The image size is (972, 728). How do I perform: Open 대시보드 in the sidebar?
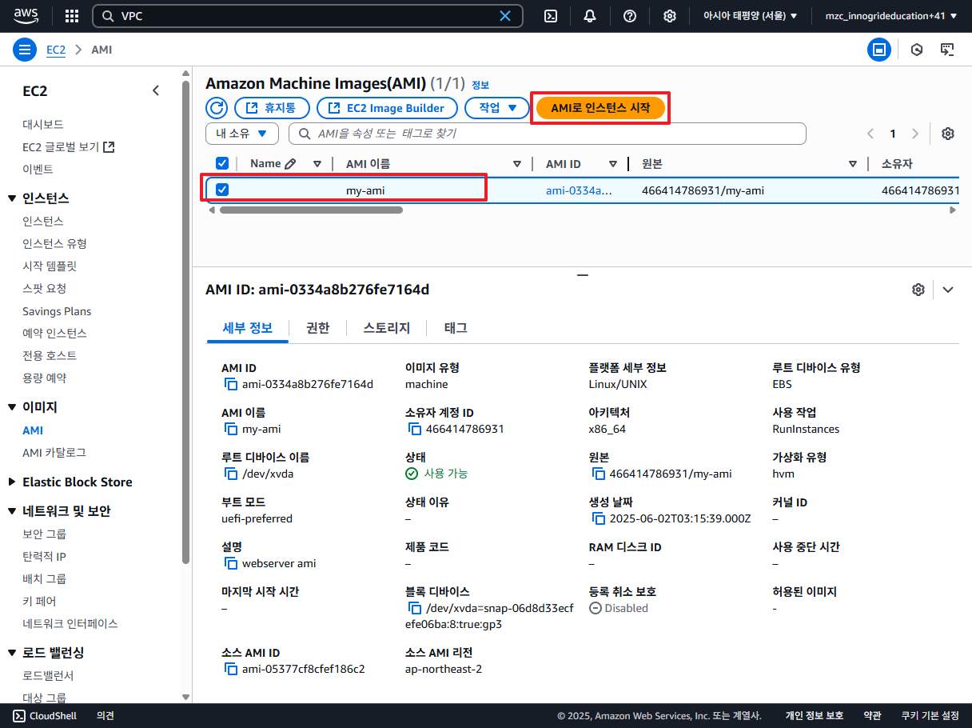click(43, 125)
